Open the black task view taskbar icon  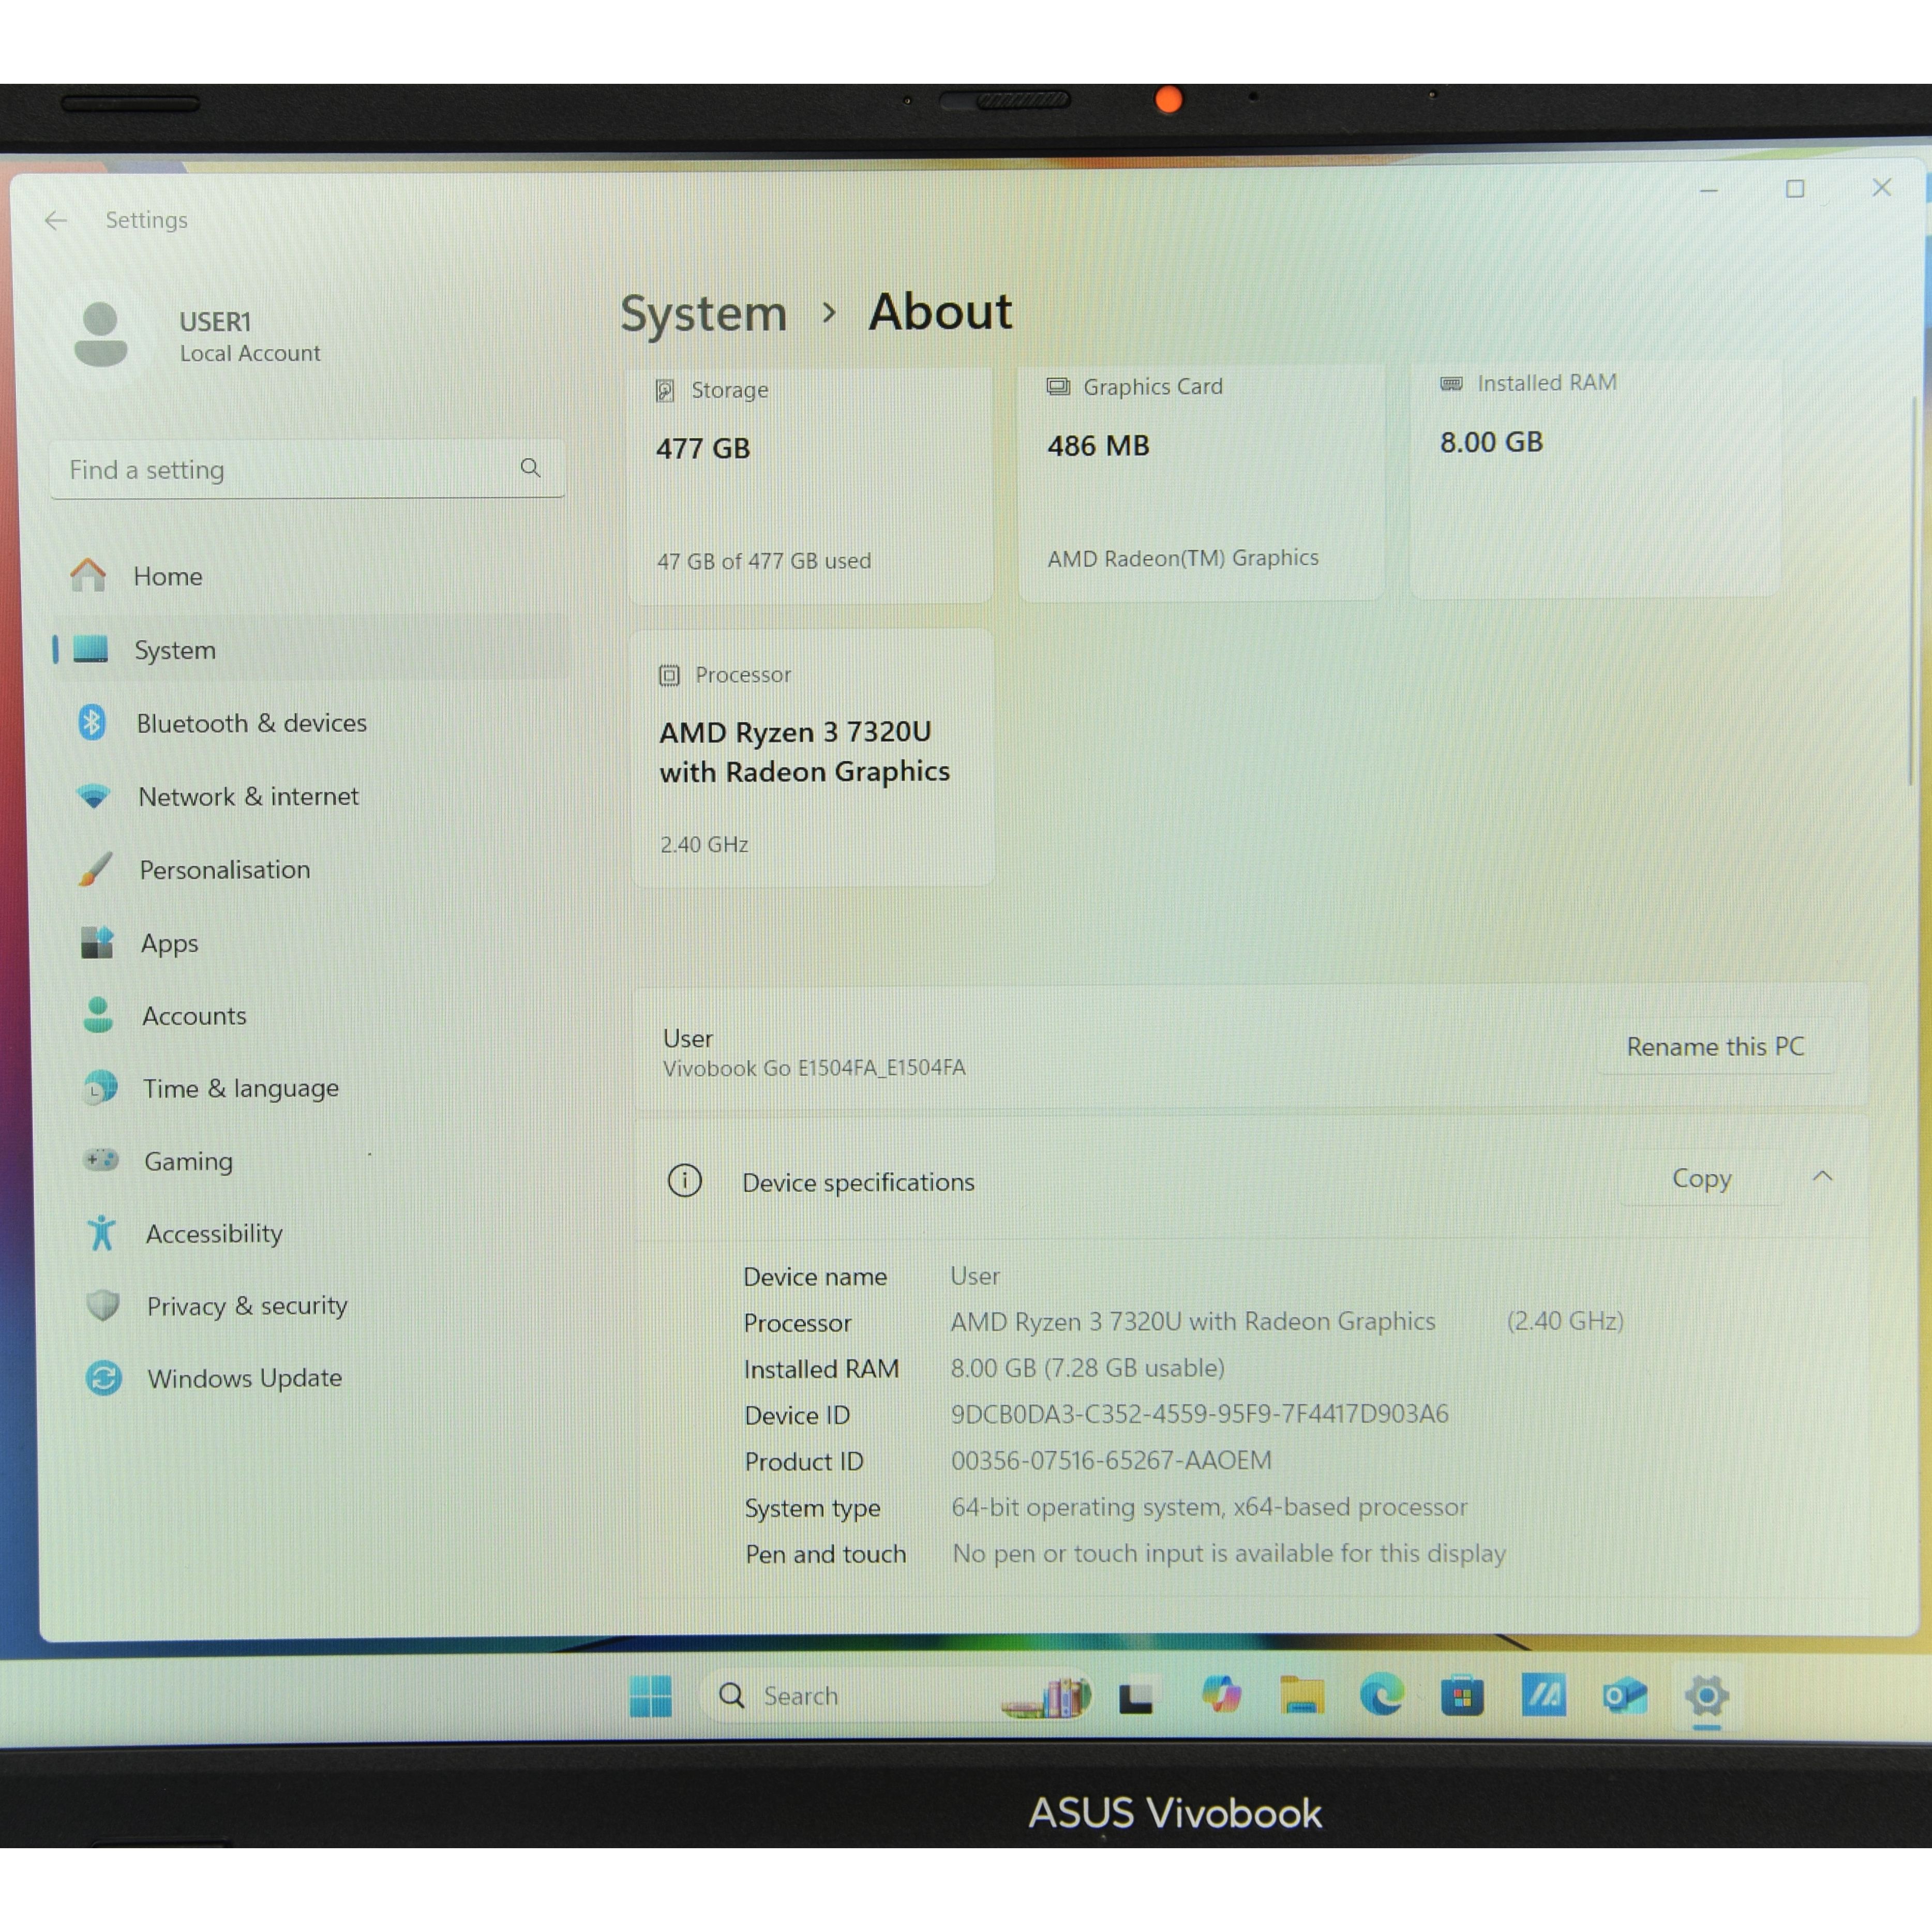(1136, 1697)
